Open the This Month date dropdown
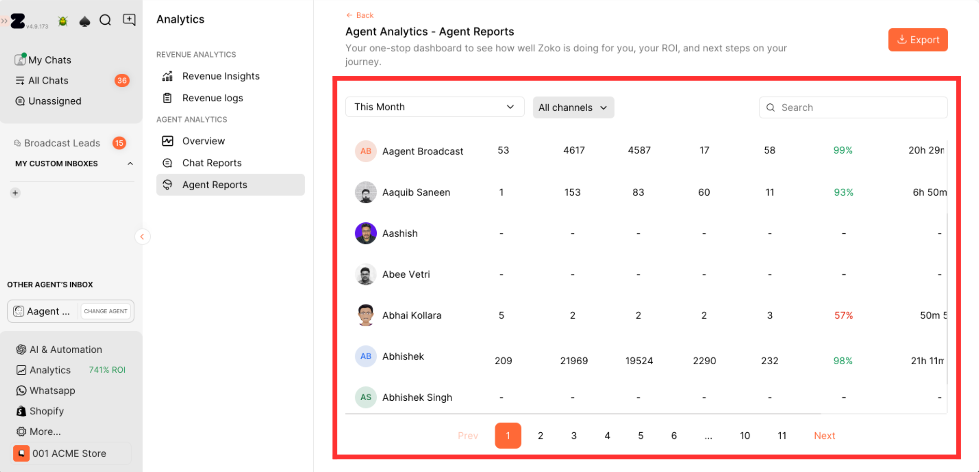The width and height of the screenshot is (979, 472). [x=434, y=107]
